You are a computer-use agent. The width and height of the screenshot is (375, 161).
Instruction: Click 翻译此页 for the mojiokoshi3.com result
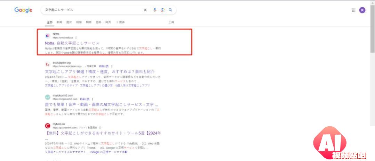click(x=85, y=99)
